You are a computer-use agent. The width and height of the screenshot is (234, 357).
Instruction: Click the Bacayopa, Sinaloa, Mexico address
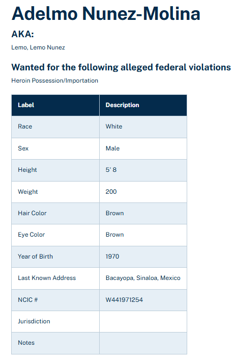point(143,278)
